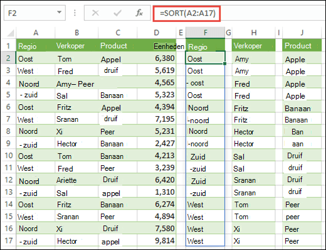Click cell with value 4,565
Viewport: 326px width, 250px height.
[157, 82]
